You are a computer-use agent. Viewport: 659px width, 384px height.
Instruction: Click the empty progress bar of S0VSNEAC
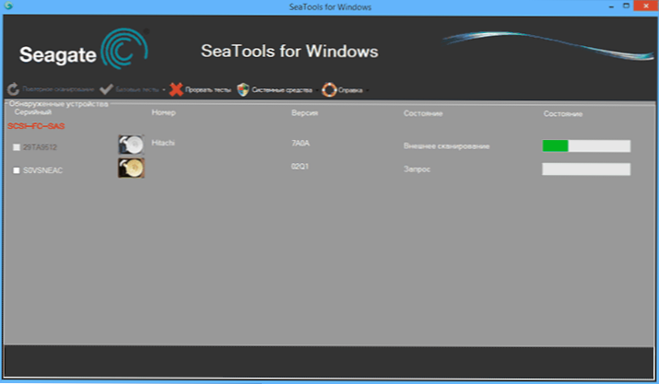coord(586,169)
